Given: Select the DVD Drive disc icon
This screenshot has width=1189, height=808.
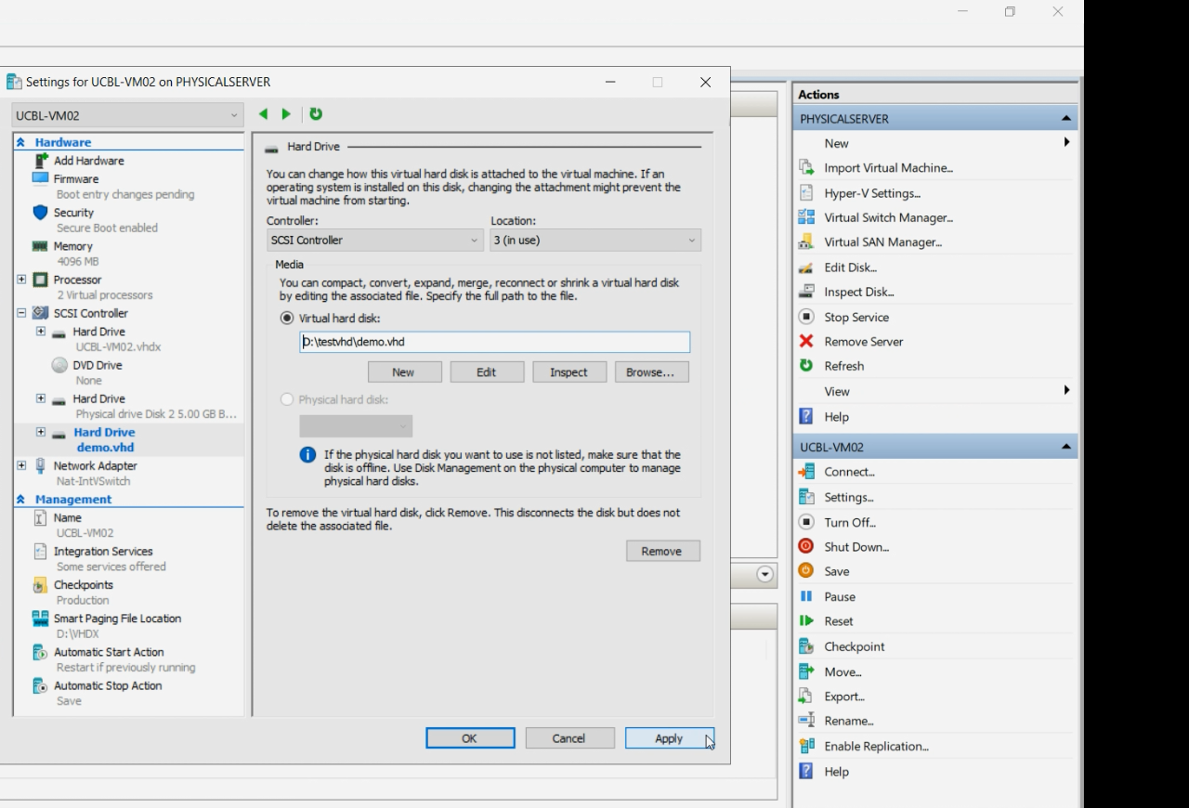Looking at the screenshot, I should click(x=59, y=365).
